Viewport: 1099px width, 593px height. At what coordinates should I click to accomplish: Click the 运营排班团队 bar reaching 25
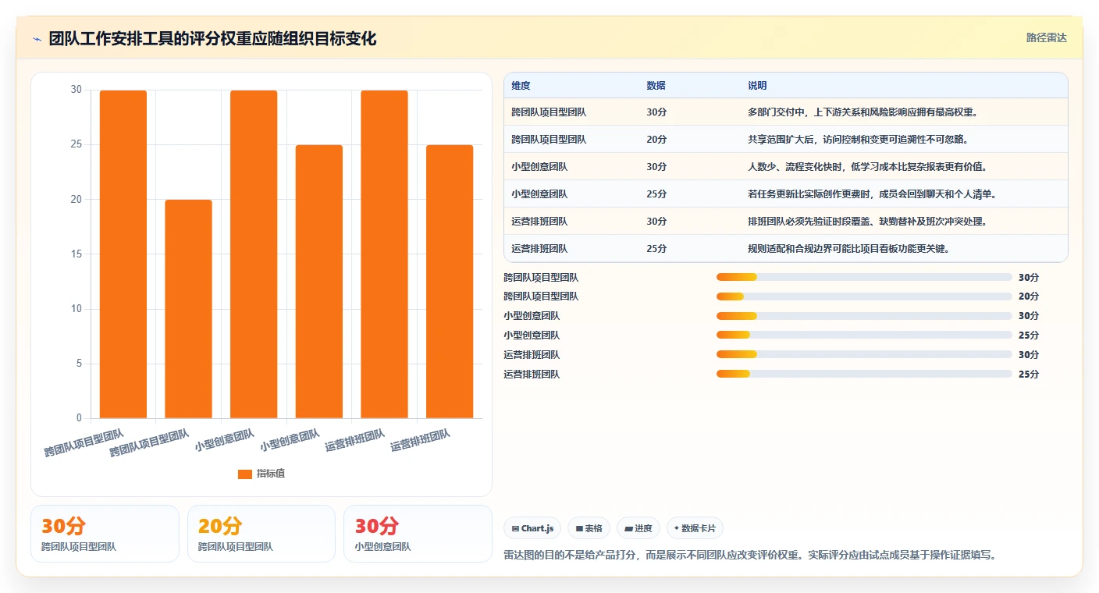450,282
